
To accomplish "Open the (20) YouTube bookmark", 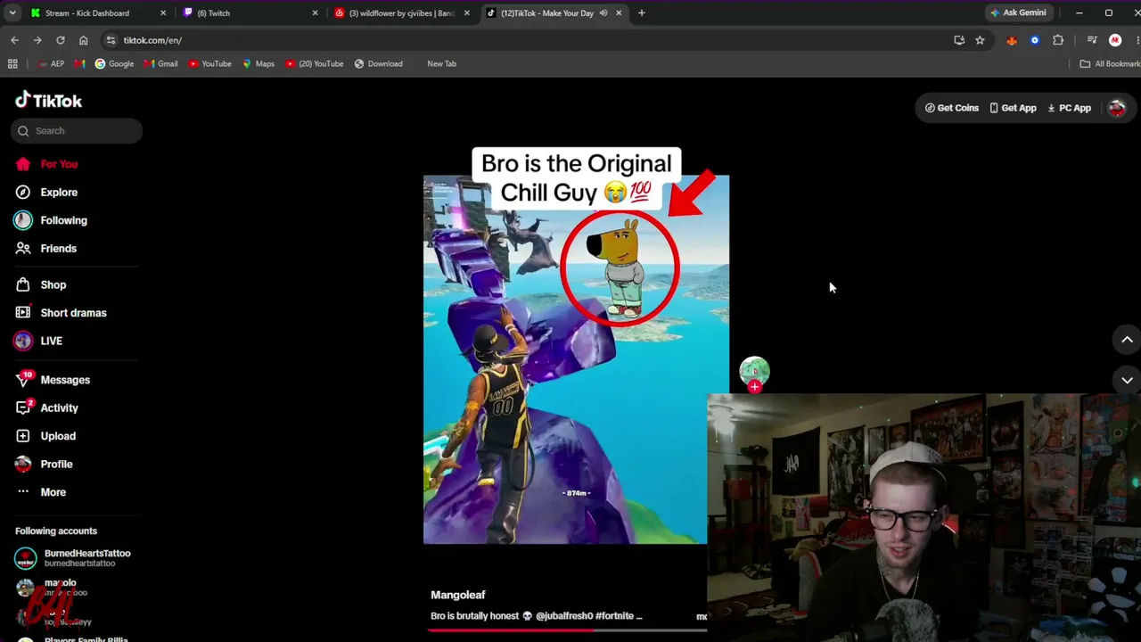I will click(315, 64).
